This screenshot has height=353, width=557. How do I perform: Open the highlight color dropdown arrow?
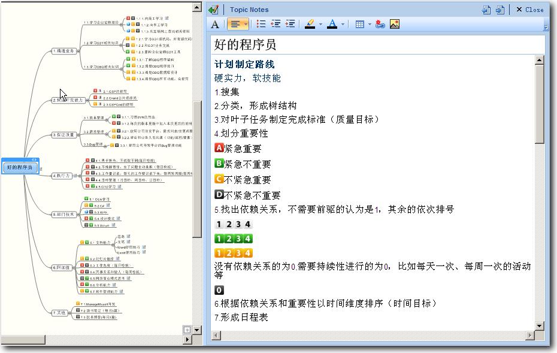(x=320, y=25)
